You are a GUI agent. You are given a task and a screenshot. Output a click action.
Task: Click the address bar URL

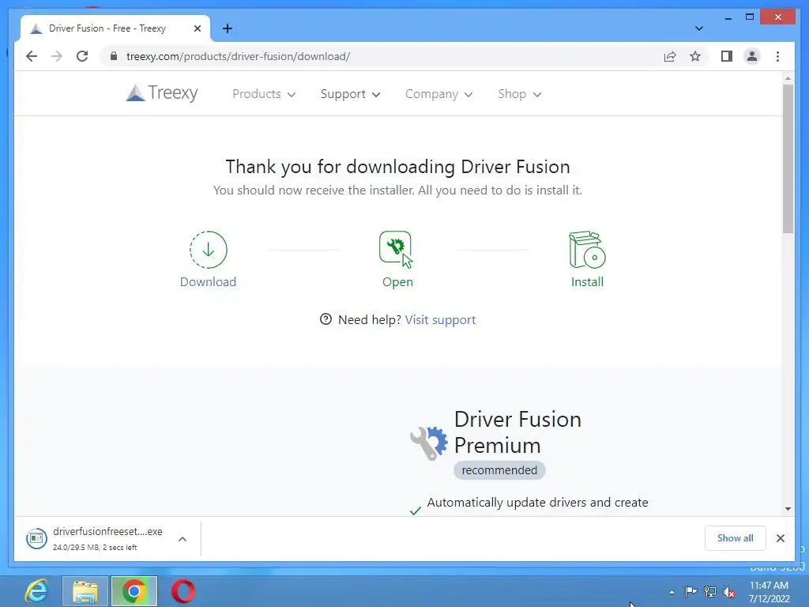[238, 56]
